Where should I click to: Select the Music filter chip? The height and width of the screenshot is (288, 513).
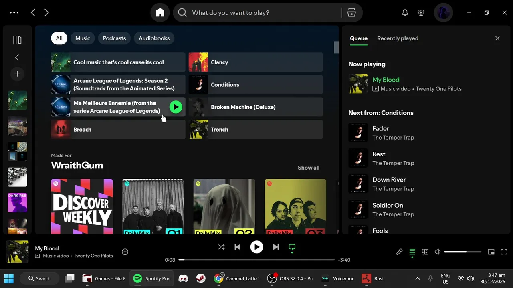[x=83, y=38]
